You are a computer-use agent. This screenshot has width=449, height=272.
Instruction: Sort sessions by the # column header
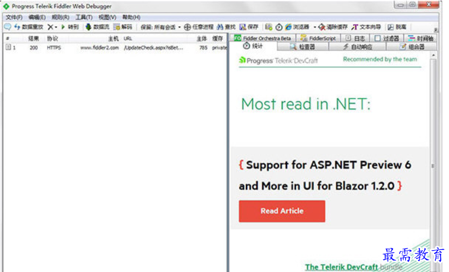pos(8,39)
